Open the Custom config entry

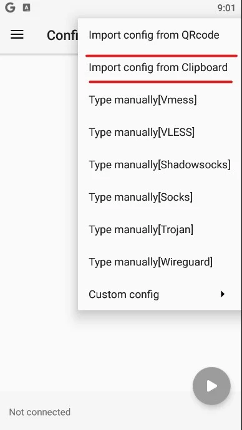point(160,294)
